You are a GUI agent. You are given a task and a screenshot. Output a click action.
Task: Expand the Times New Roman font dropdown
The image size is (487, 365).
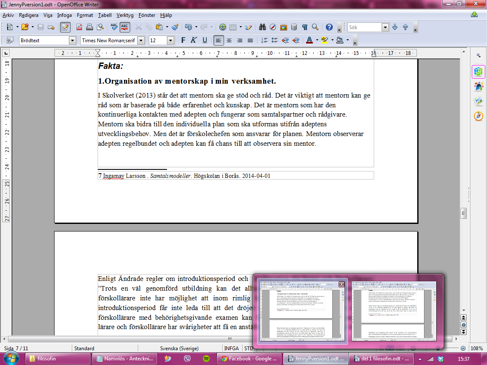point(141,41)
